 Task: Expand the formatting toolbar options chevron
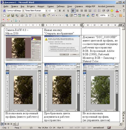[x=124, y=11]
